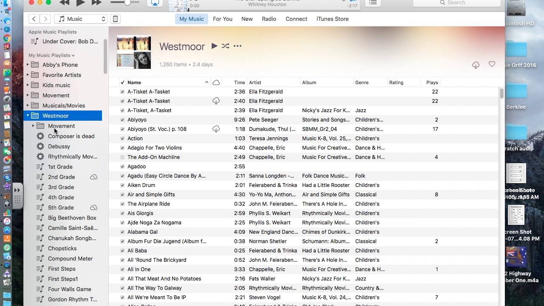
Task: Click the AirPlay button
Action: click(155, 3)
